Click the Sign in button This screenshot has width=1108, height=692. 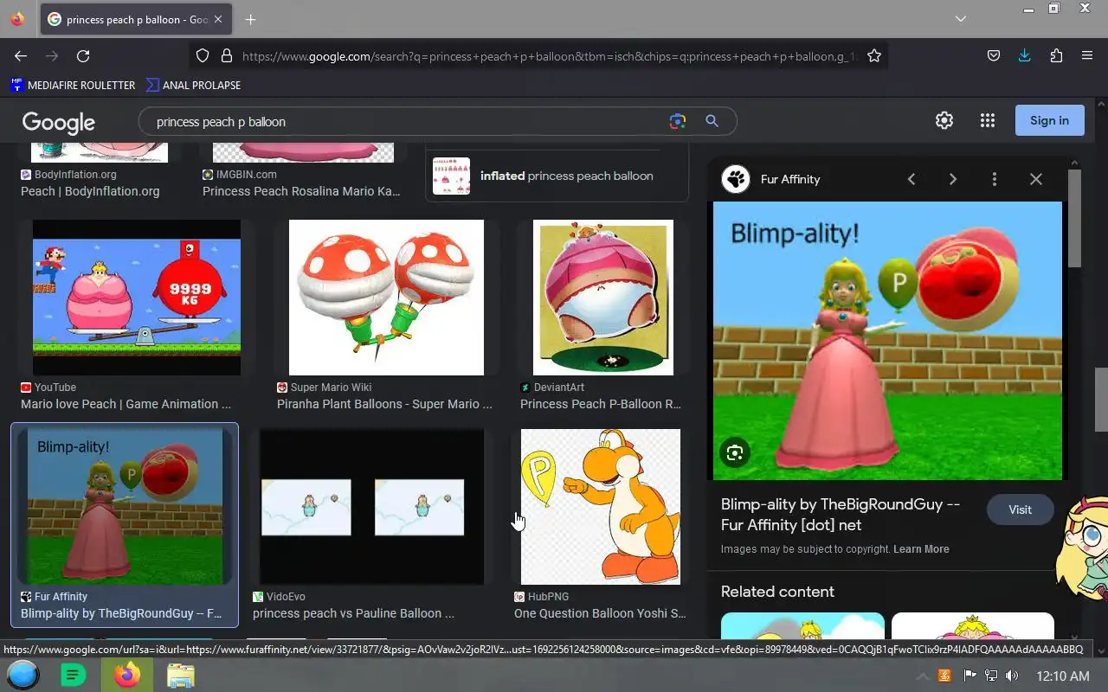point(1049,121)
